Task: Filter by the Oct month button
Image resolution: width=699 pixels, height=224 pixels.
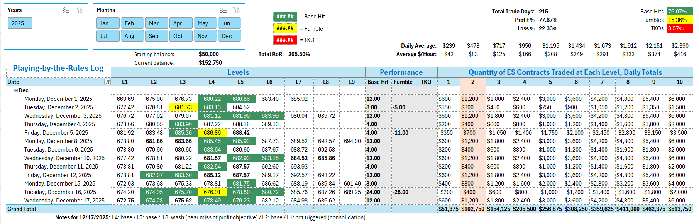Action: pos(181,36)
